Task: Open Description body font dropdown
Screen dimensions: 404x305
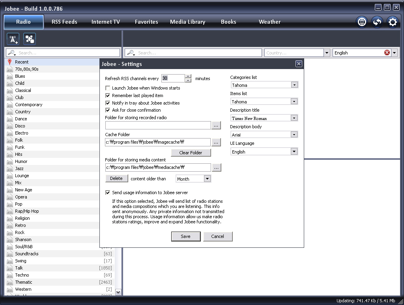Action: pyautogui.click(x=294, y=135)
